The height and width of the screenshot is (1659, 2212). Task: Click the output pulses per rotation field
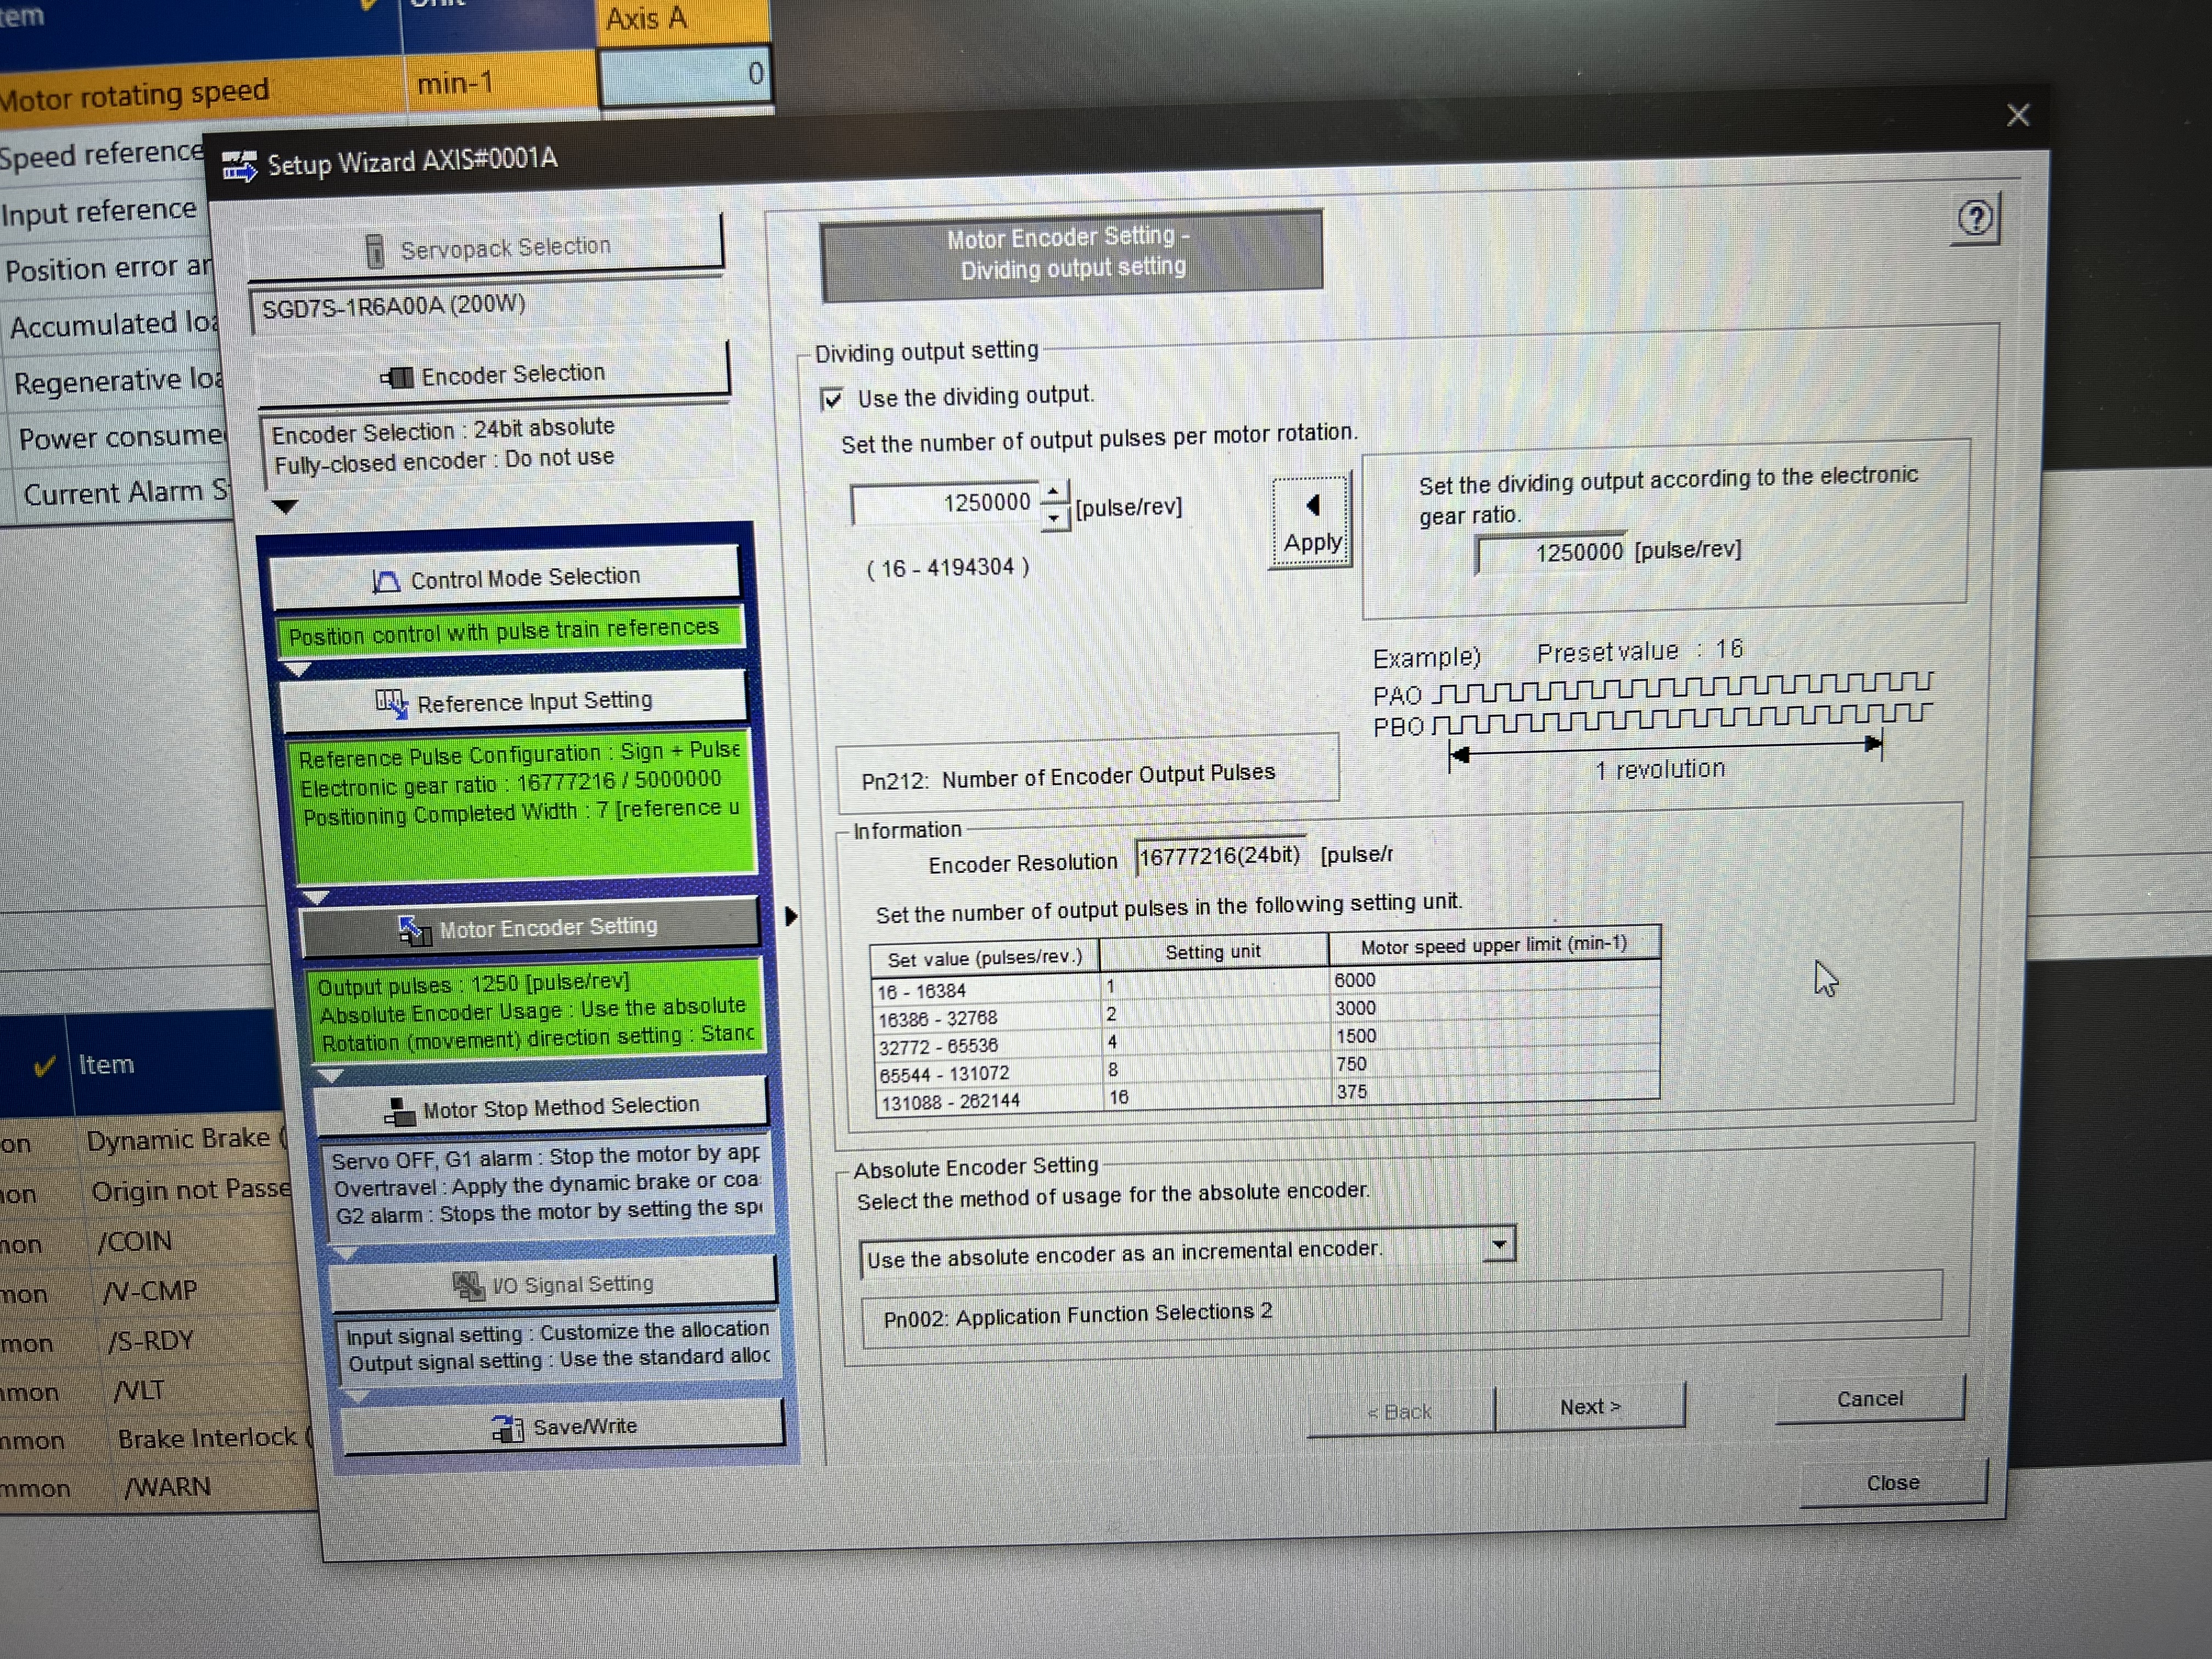tap(945, 503)
